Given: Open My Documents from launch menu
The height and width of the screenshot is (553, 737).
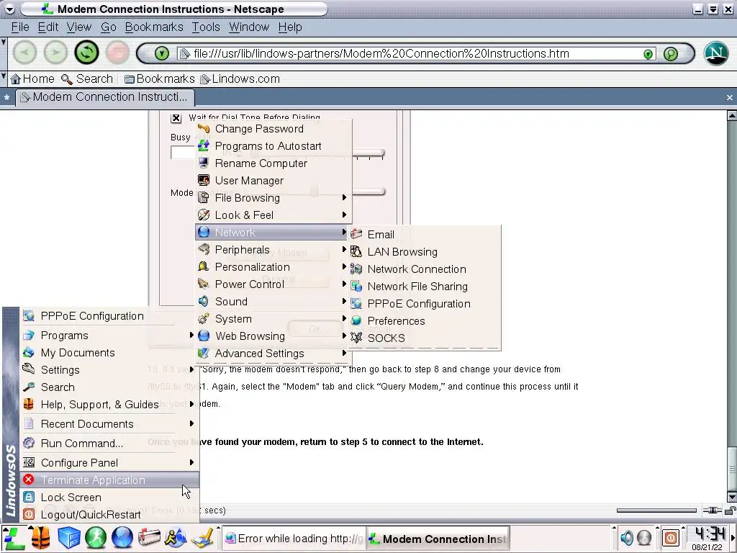Looking at the screenshot, I should tap(109, 353).
